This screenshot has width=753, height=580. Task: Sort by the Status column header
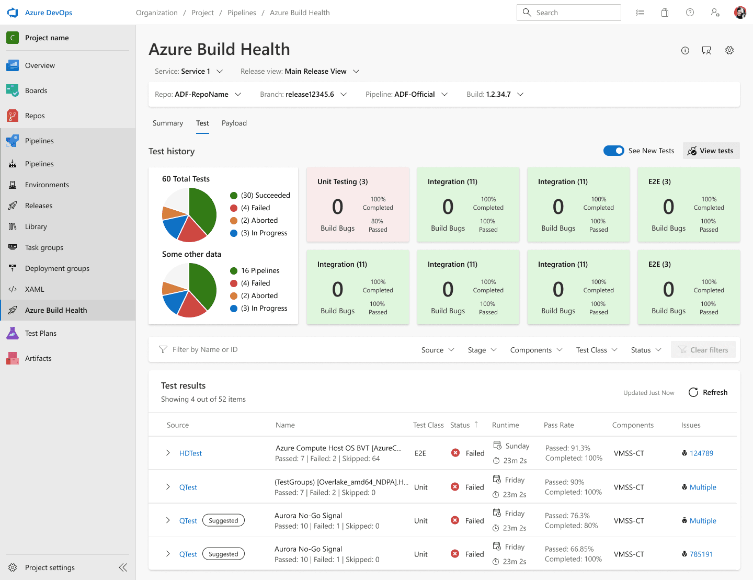pos(464,425)
